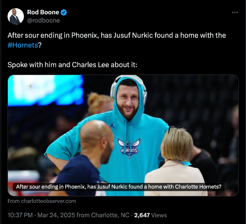The image size is (246, 224).
Task: Click the tweet text about Jusuf Nurkic
Action: 116,40
